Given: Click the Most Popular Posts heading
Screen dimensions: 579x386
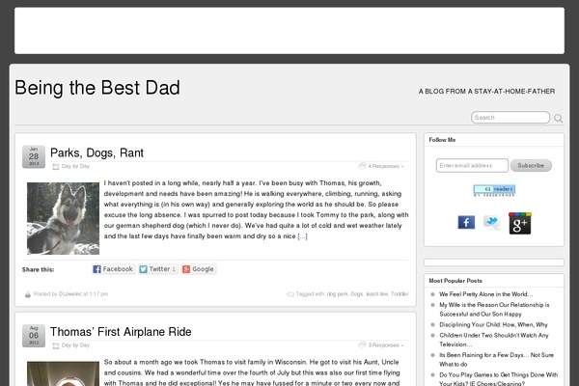Looking at the screenshot, I should [455, 281].
